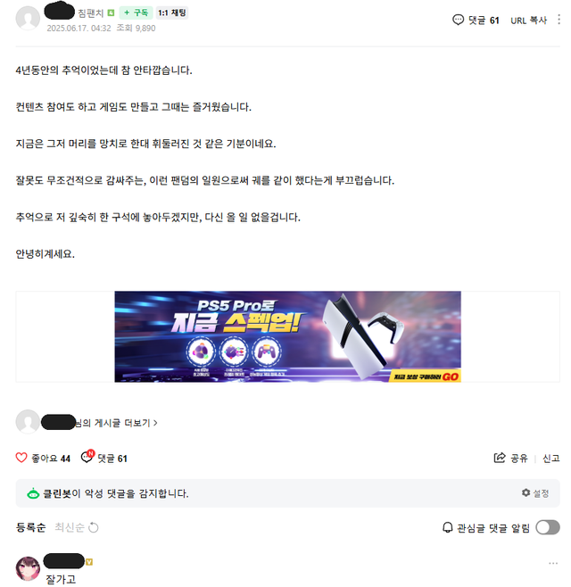This screenshot has width=571, height=587.
Task: Click the author's profile avatar at top
Action: [x=28, y=19]
